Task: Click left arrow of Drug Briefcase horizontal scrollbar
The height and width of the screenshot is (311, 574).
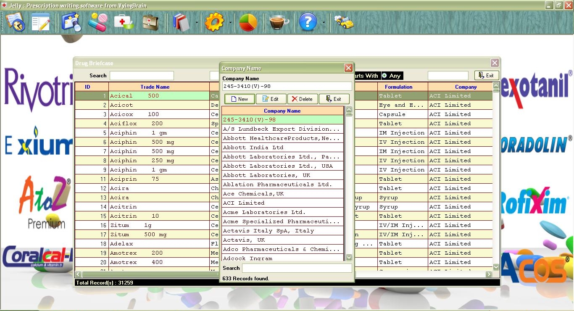Action: (x=78, y=274)
